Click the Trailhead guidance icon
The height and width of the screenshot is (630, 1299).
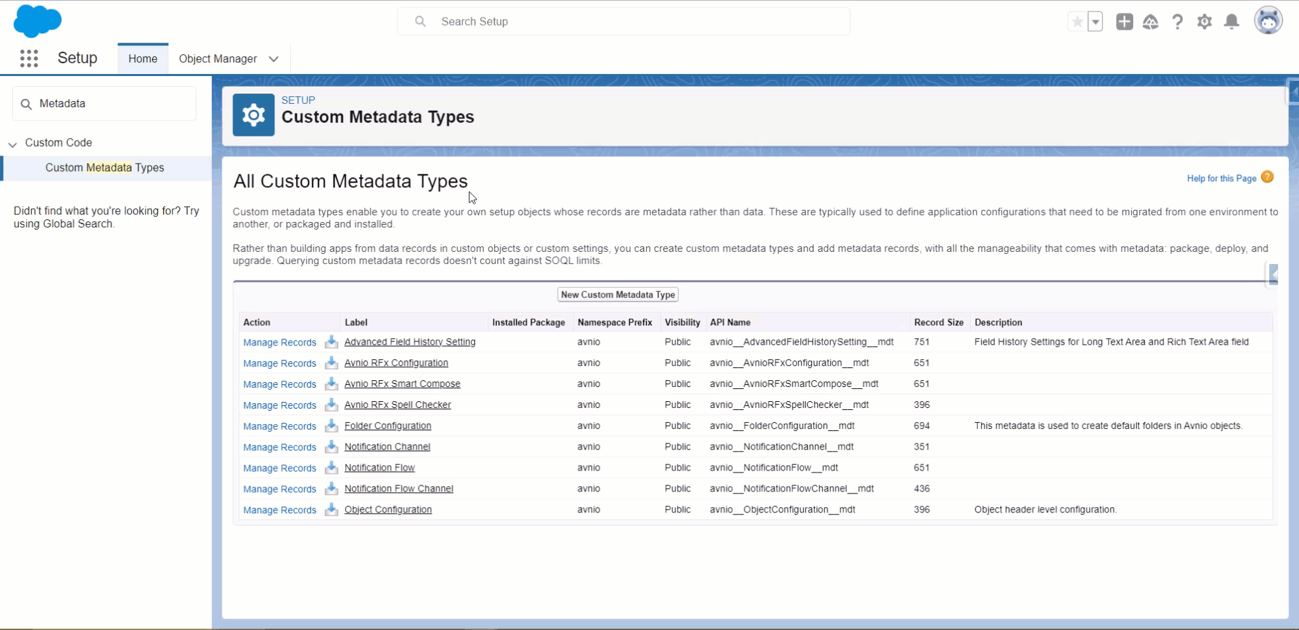click(1150, 22)
